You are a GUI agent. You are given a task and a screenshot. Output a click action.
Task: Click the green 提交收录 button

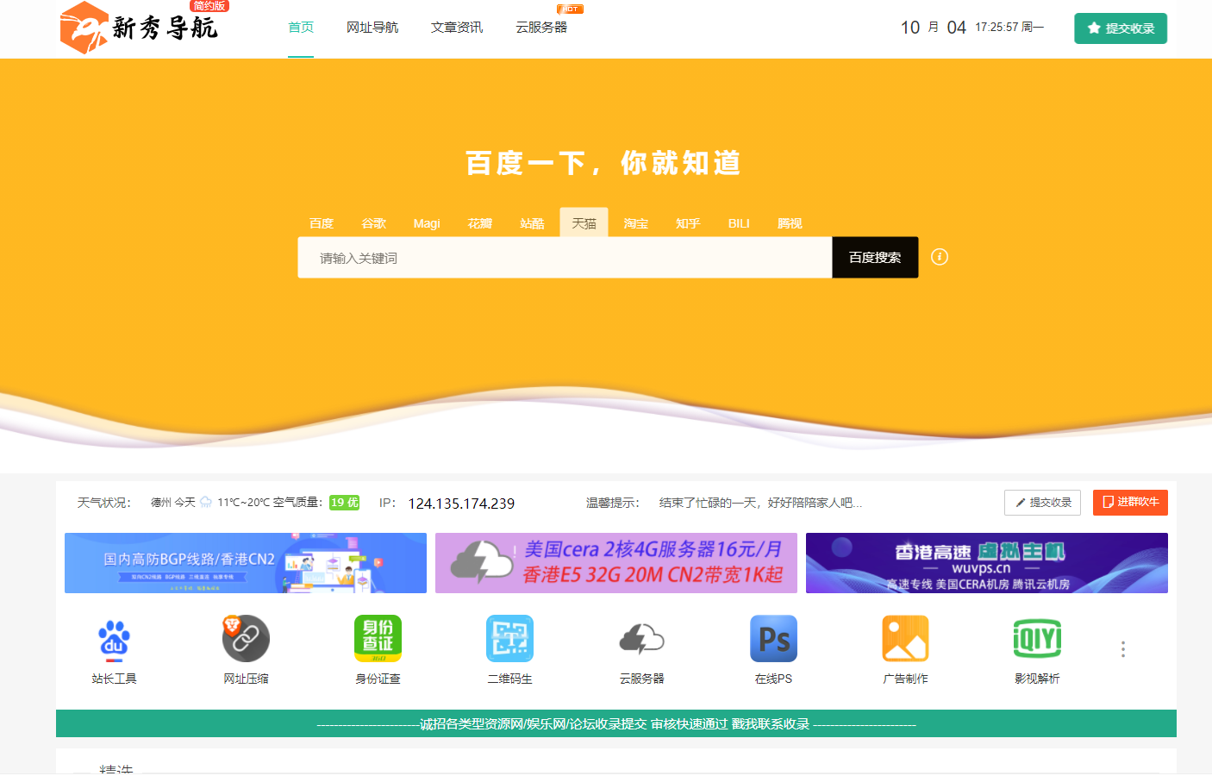point(1120,28)
